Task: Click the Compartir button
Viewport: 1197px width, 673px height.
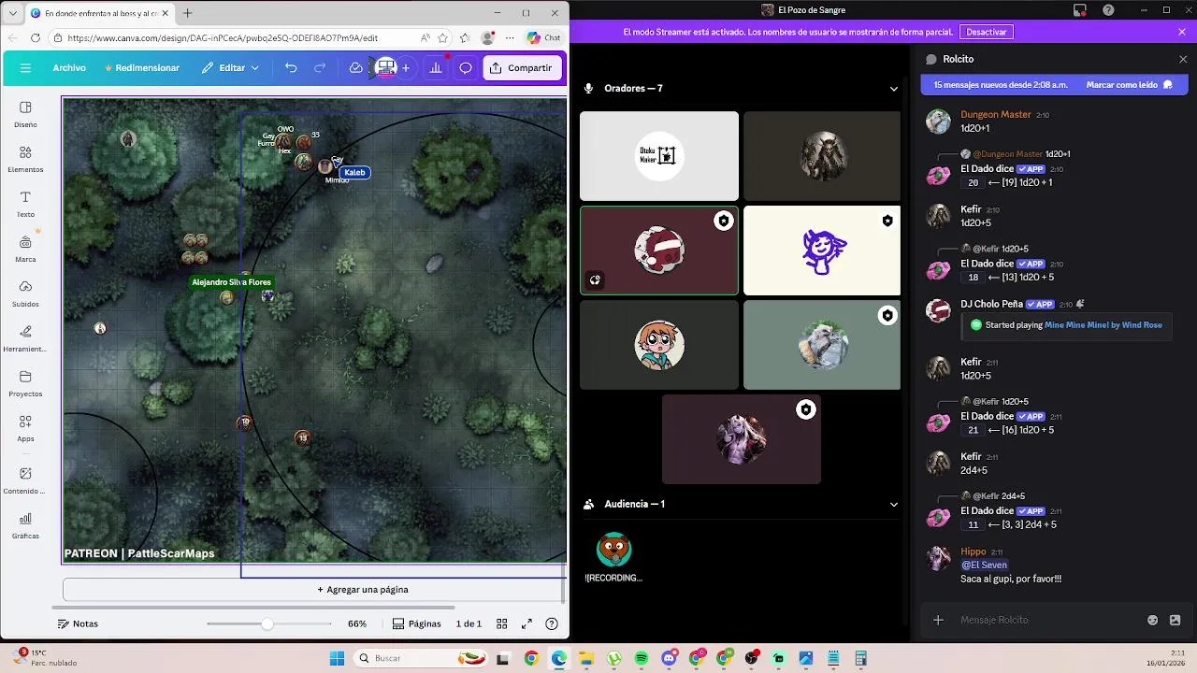Action: (523, 68)
